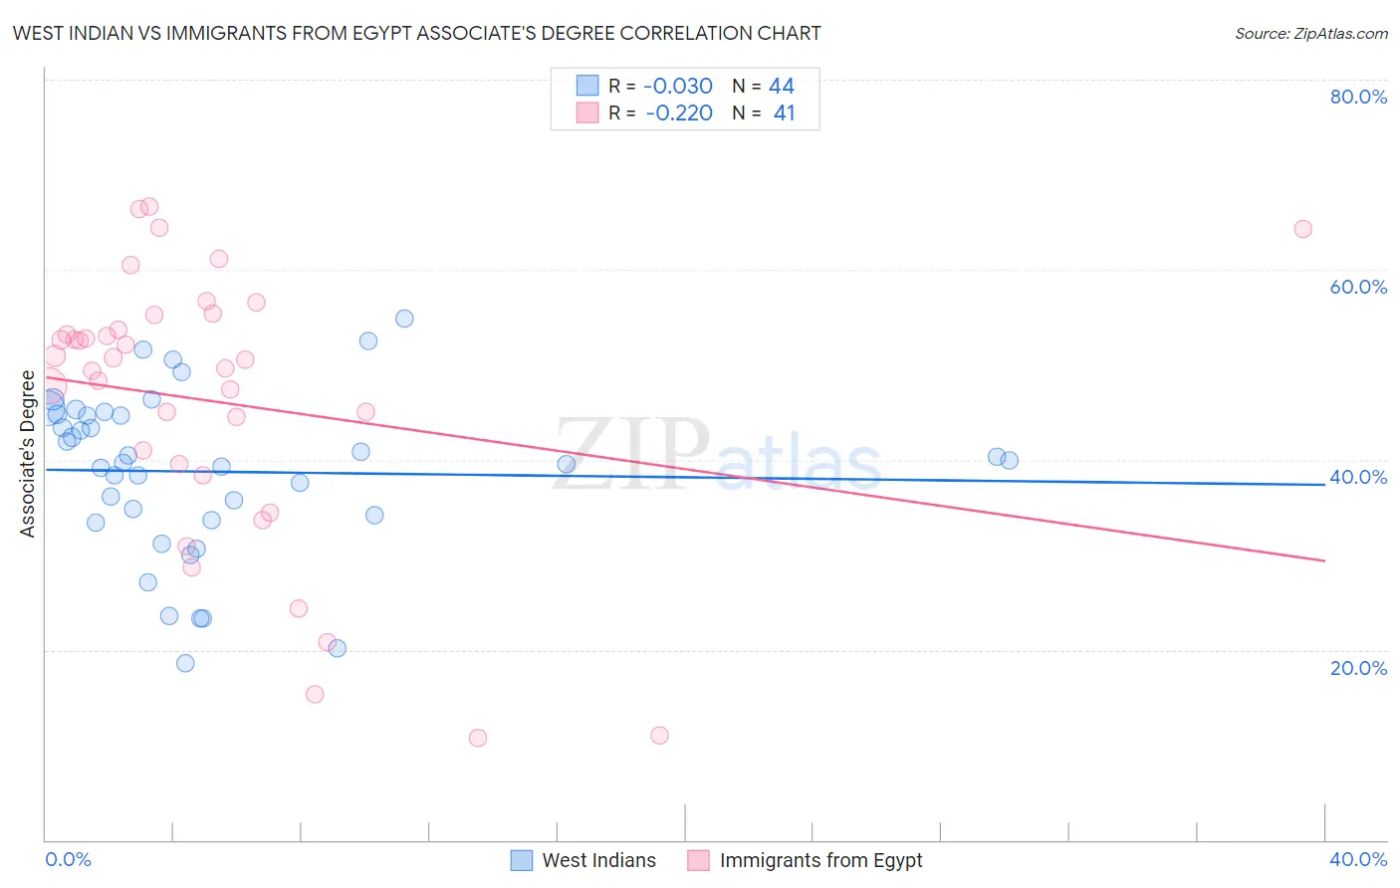Click the Associate's Degree axis title
The height and width of the screenshot is (888, 1400).
click(28, 454)
